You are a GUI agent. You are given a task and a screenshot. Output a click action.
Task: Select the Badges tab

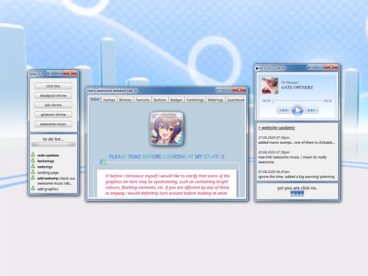177,100
